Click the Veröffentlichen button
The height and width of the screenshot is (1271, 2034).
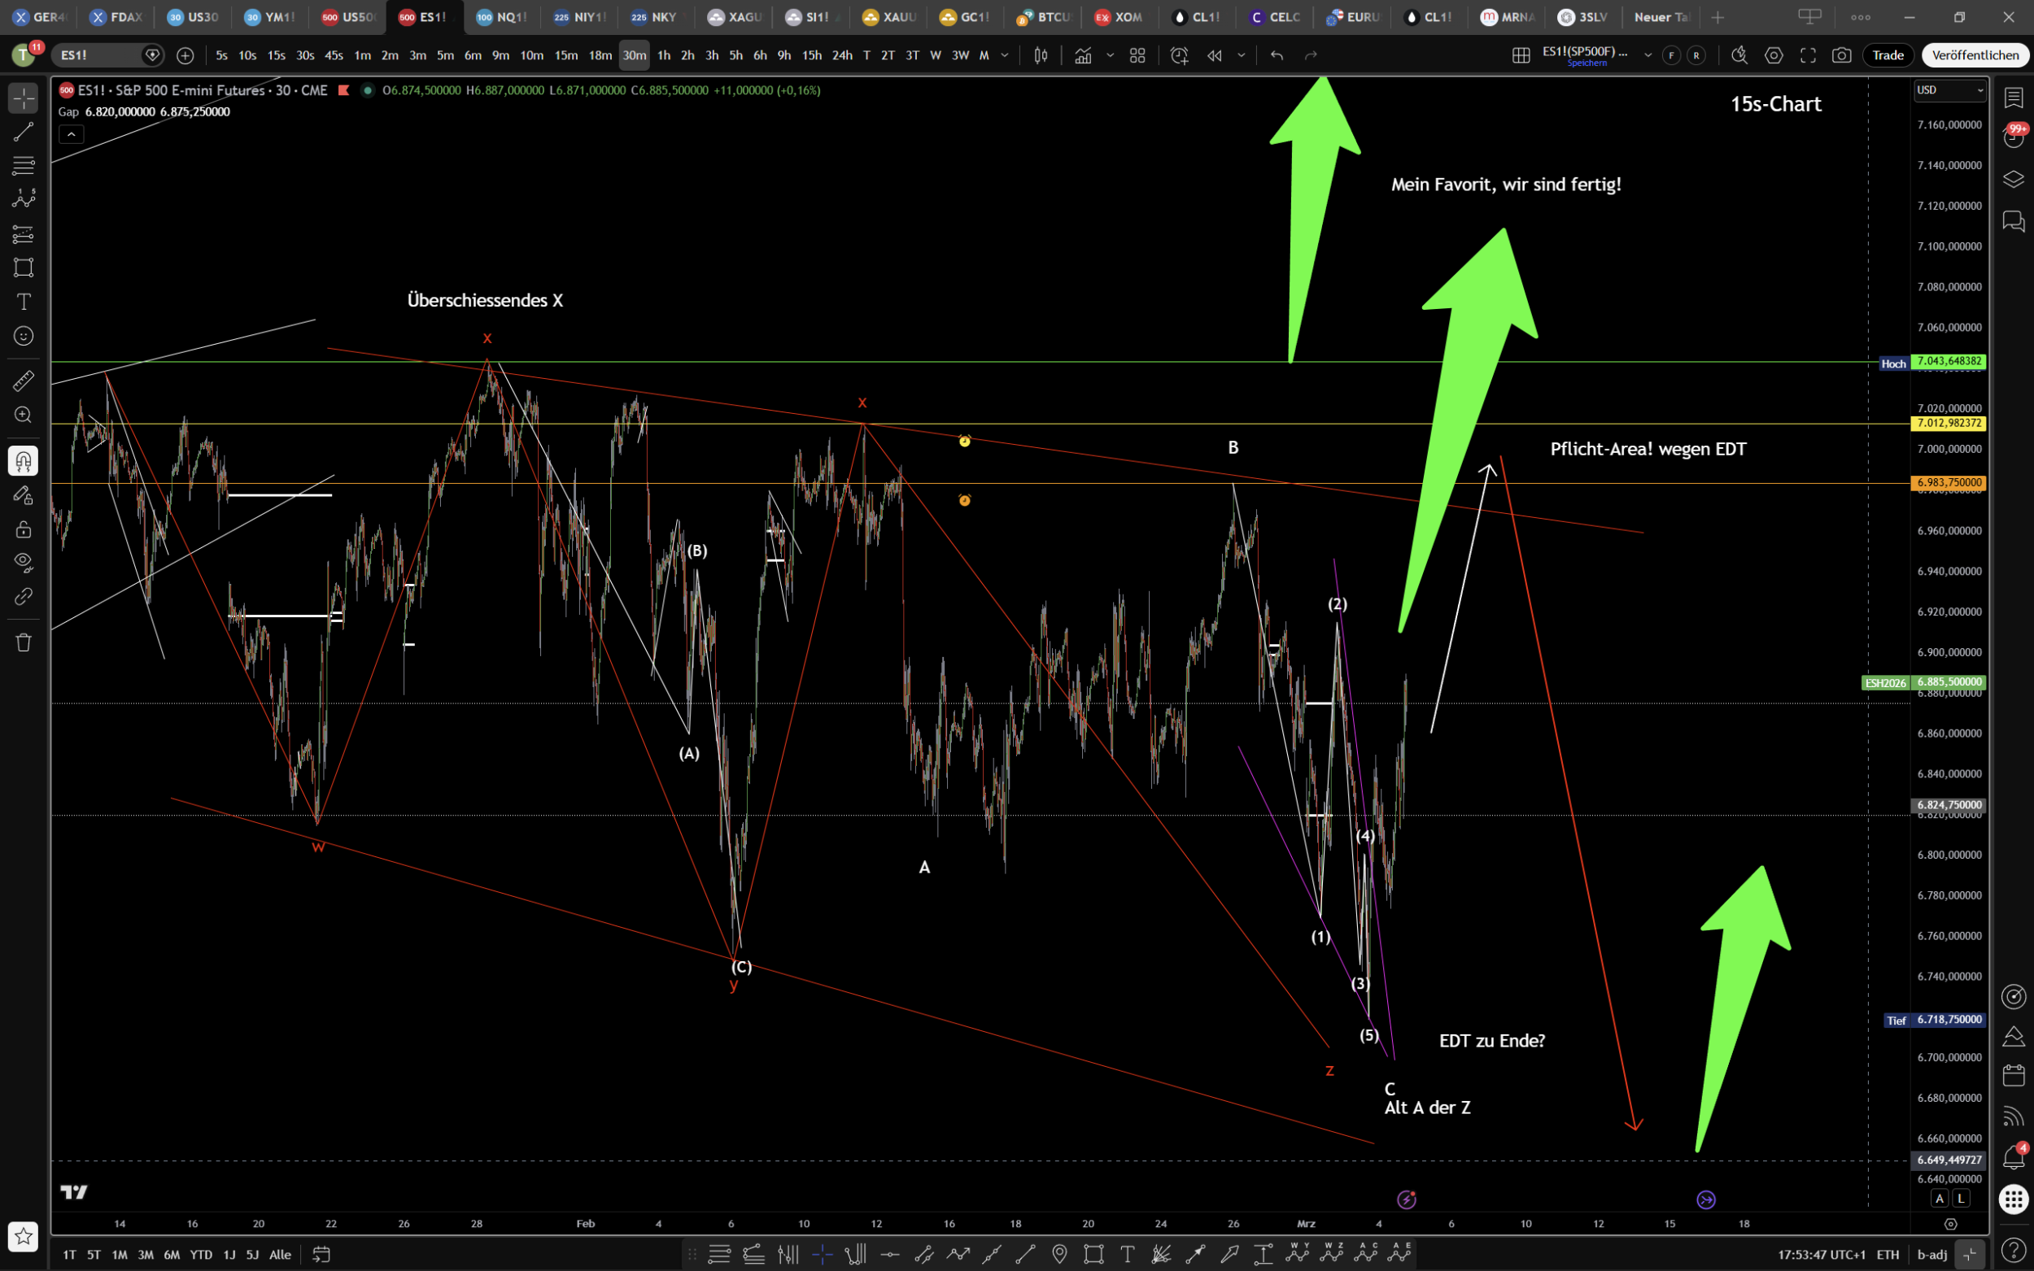click(x=1975, y=55)
